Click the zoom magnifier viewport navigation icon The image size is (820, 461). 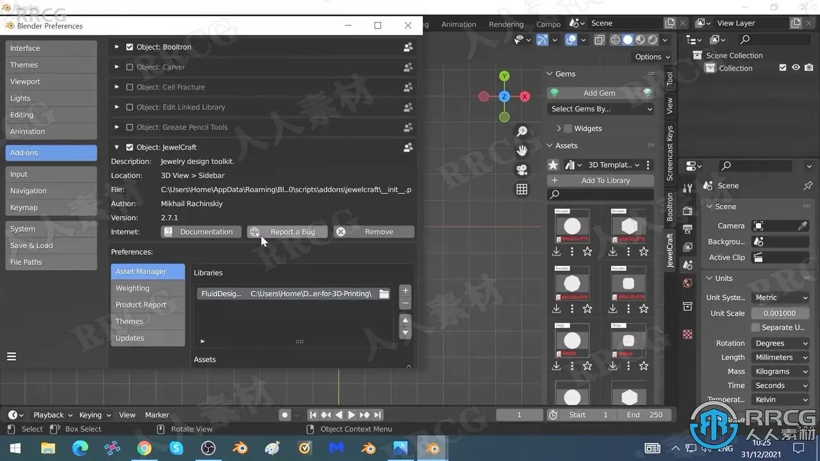(x=522, y=131)
